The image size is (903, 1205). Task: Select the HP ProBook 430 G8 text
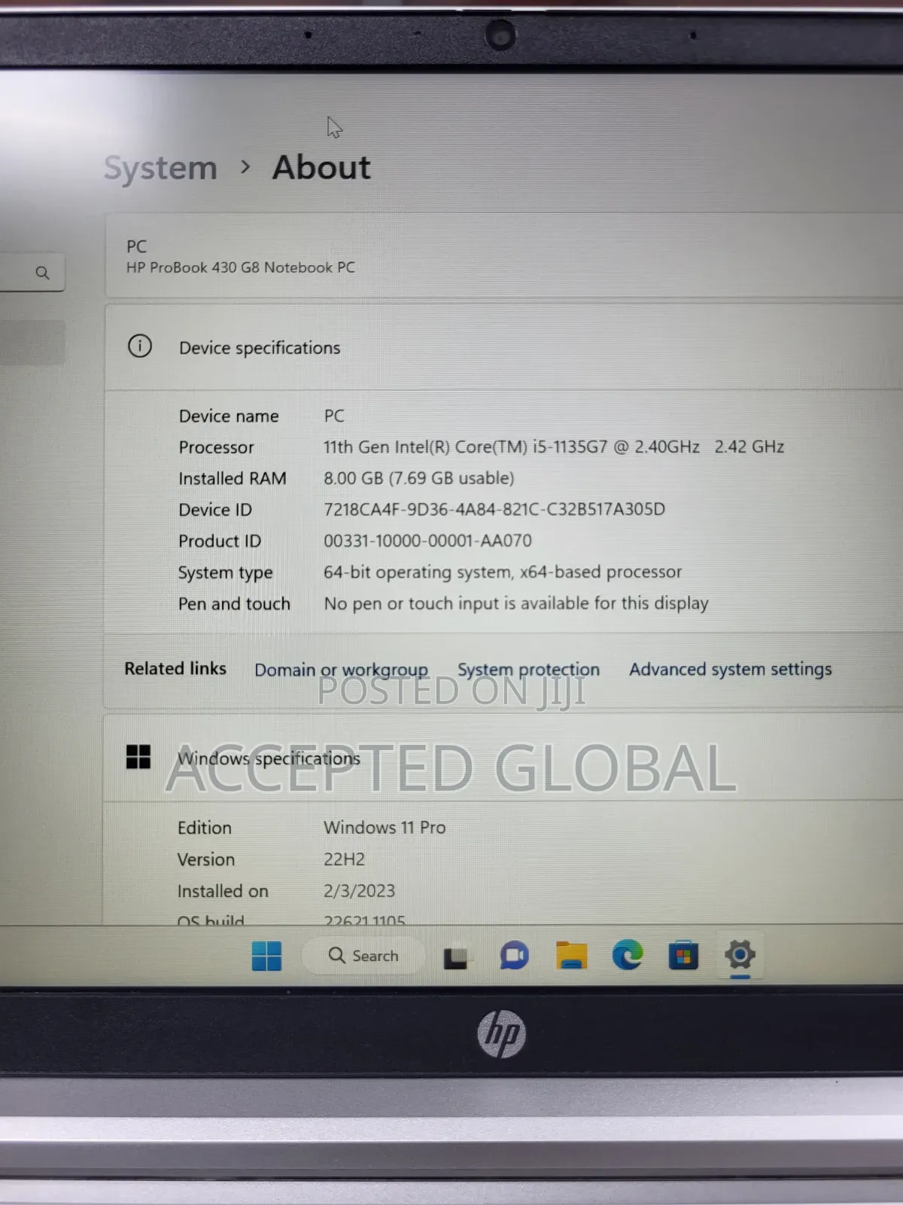[x=241, y=267]
